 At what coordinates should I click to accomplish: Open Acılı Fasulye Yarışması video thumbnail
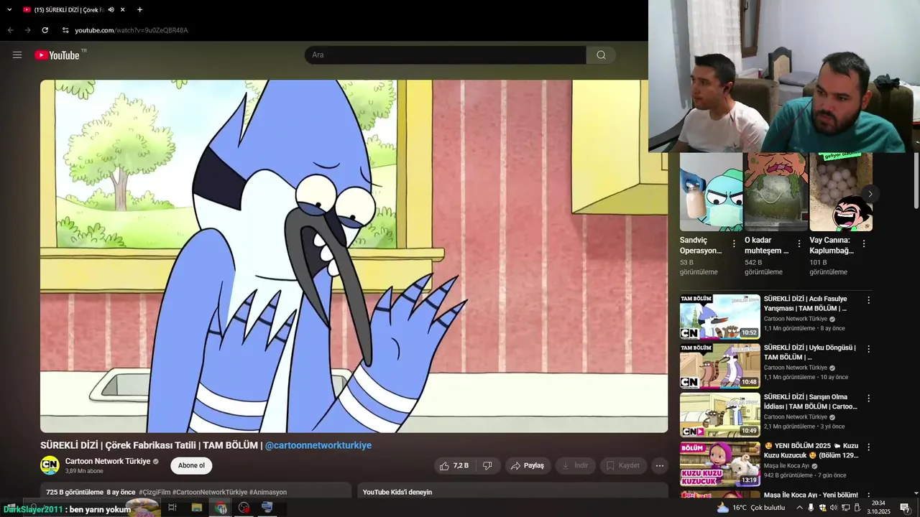(719, 317)
